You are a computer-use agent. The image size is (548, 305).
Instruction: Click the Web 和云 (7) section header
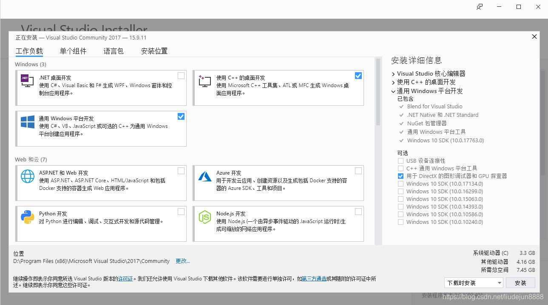click(x=31, y=159)
